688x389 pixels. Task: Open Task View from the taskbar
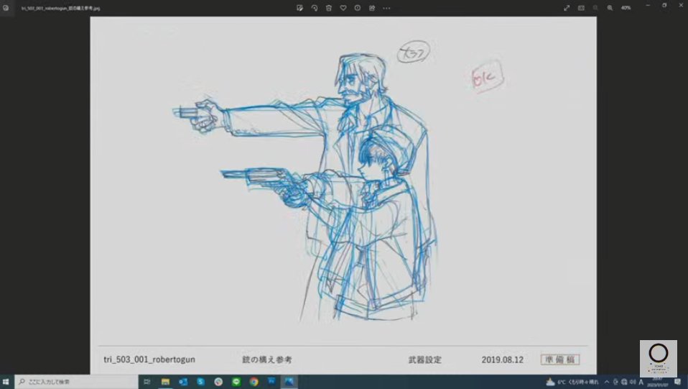[147, 382]
